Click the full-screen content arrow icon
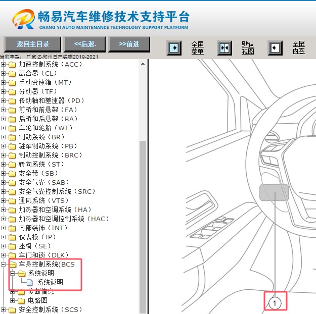 coord(275,48)
